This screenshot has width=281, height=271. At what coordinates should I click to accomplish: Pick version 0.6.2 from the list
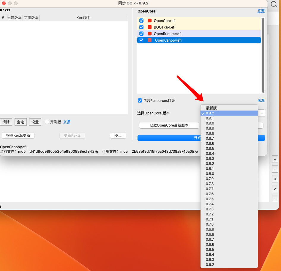click(x=229, y=264)
